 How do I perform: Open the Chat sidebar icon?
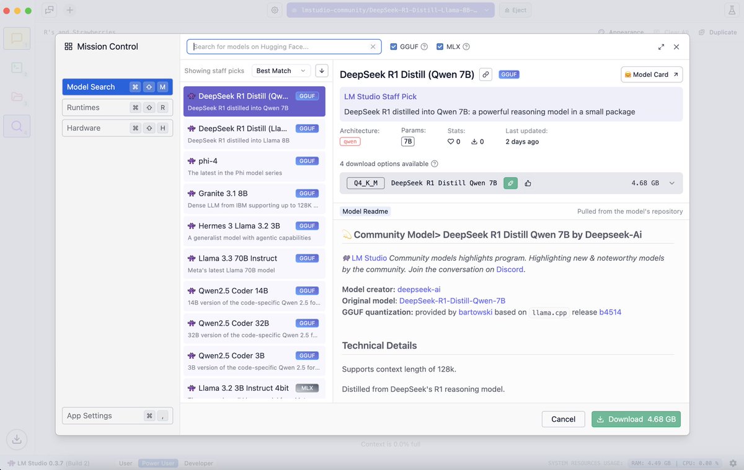click(x=17, y=38)
